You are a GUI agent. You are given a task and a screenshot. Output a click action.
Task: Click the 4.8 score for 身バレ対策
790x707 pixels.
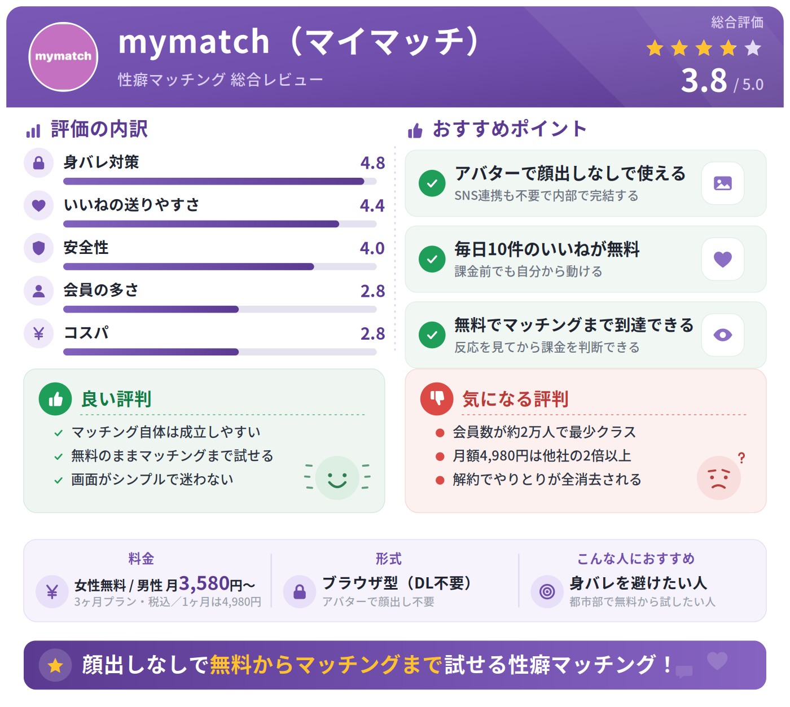coord(372,163)
